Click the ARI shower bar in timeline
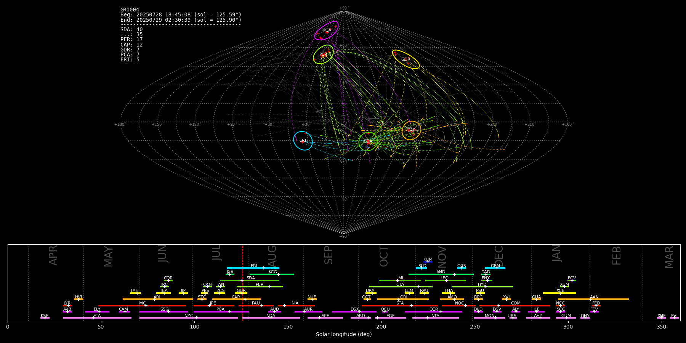 point(158,299)
